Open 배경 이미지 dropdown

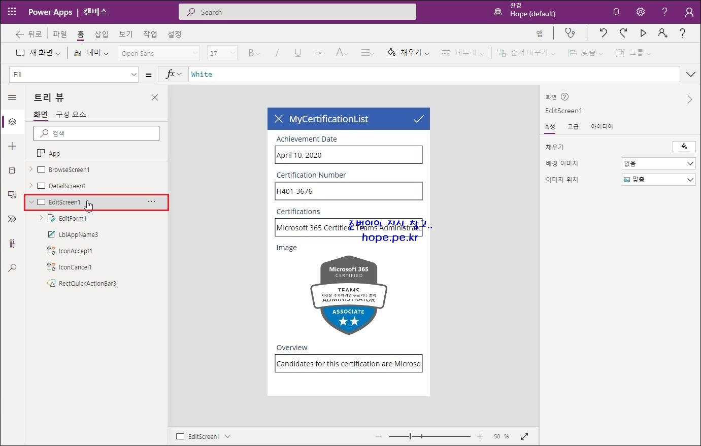click(658, 163)
